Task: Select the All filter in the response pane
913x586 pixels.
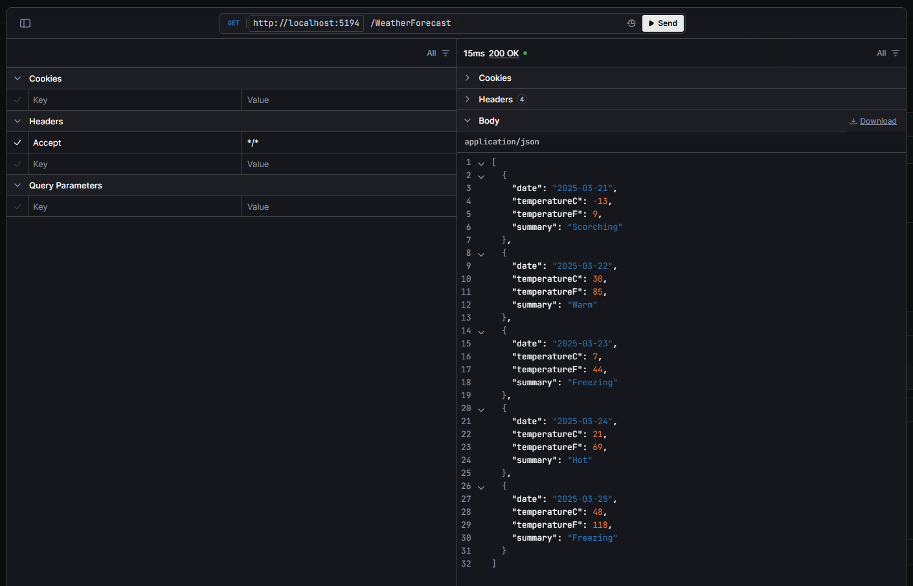Action: [x=881, y=53]
